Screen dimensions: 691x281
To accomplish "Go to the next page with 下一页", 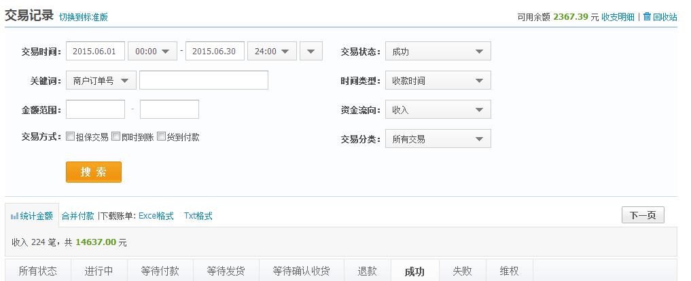I will (643, 215).
